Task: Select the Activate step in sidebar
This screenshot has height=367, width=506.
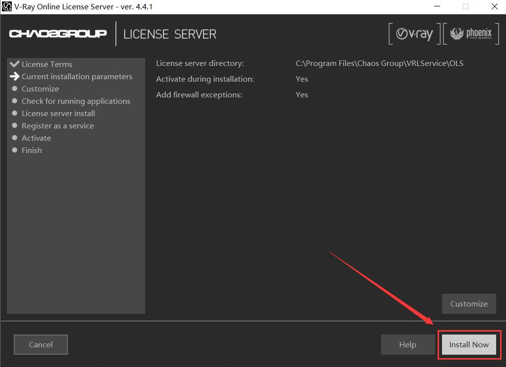Action: 36,138
